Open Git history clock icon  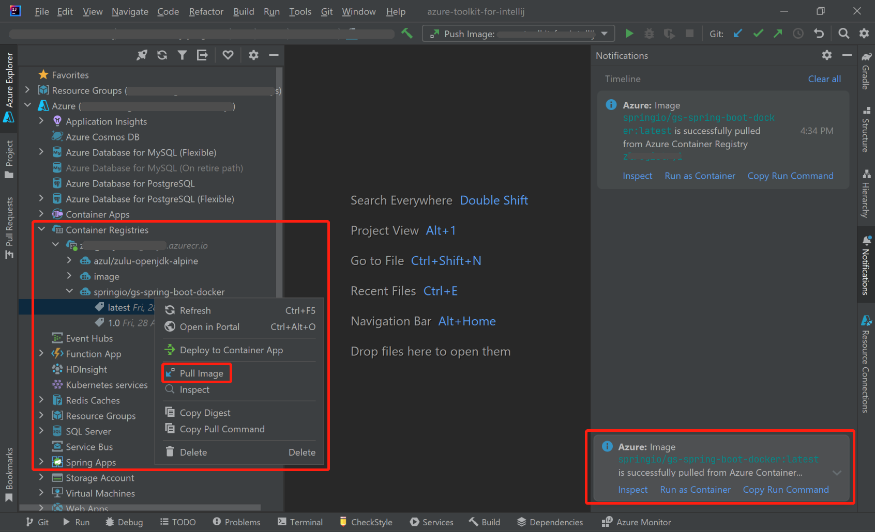click(798, 34)
